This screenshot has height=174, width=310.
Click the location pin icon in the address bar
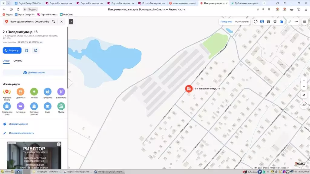[263, 9]
